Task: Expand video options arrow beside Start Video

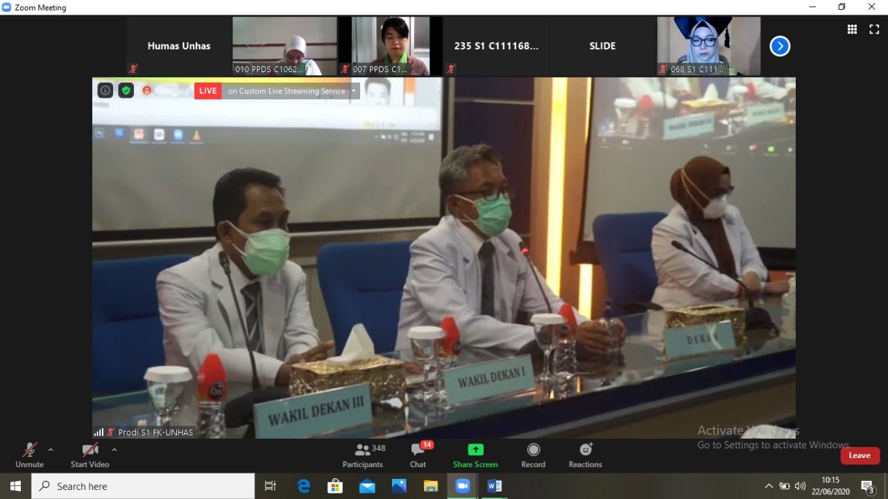Action: [x=114, y=450]
